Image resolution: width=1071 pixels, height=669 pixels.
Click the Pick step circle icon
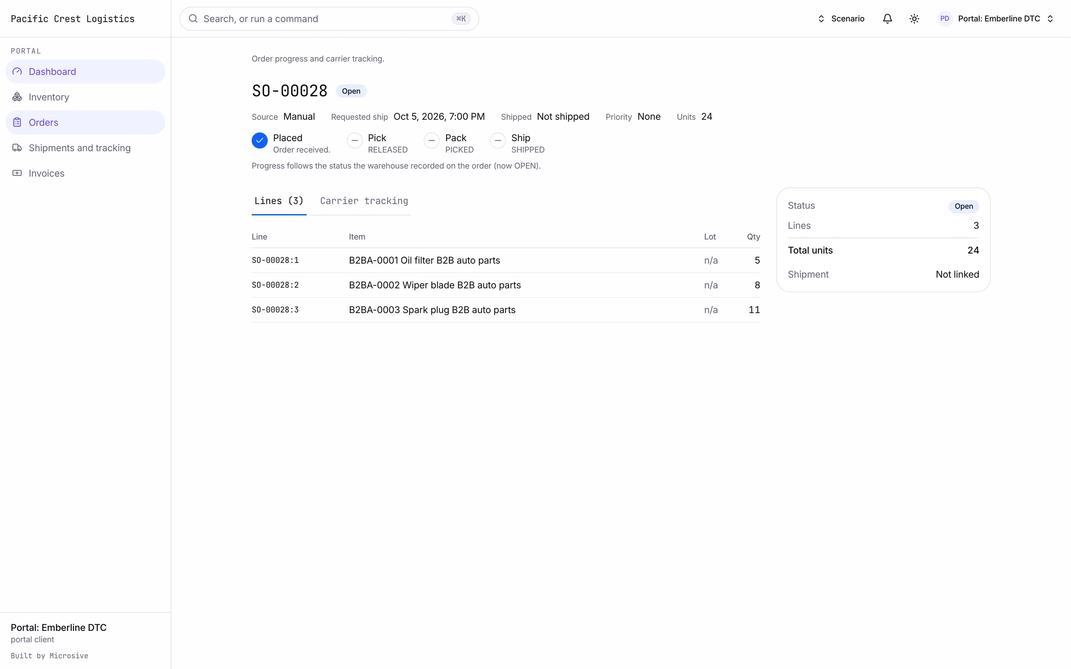(354, 141)
